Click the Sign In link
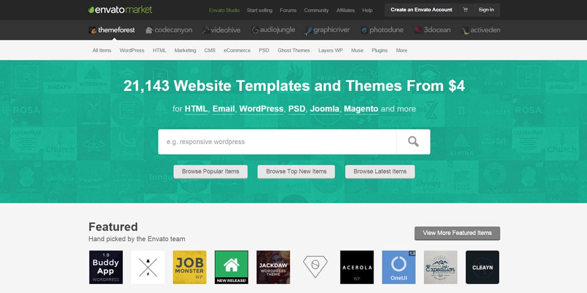587x293 pixels. click(x=486, y=10)
